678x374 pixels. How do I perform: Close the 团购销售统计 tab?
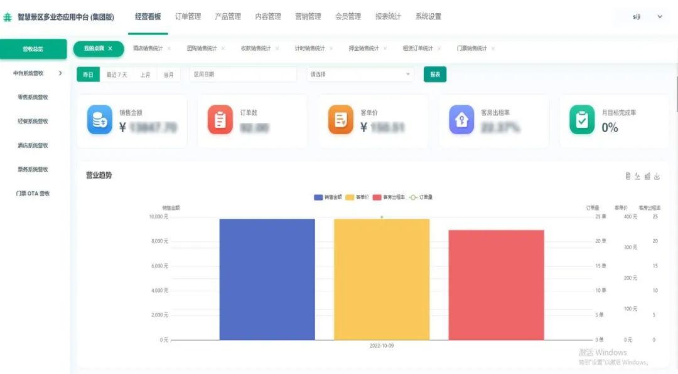click(223, 48)
